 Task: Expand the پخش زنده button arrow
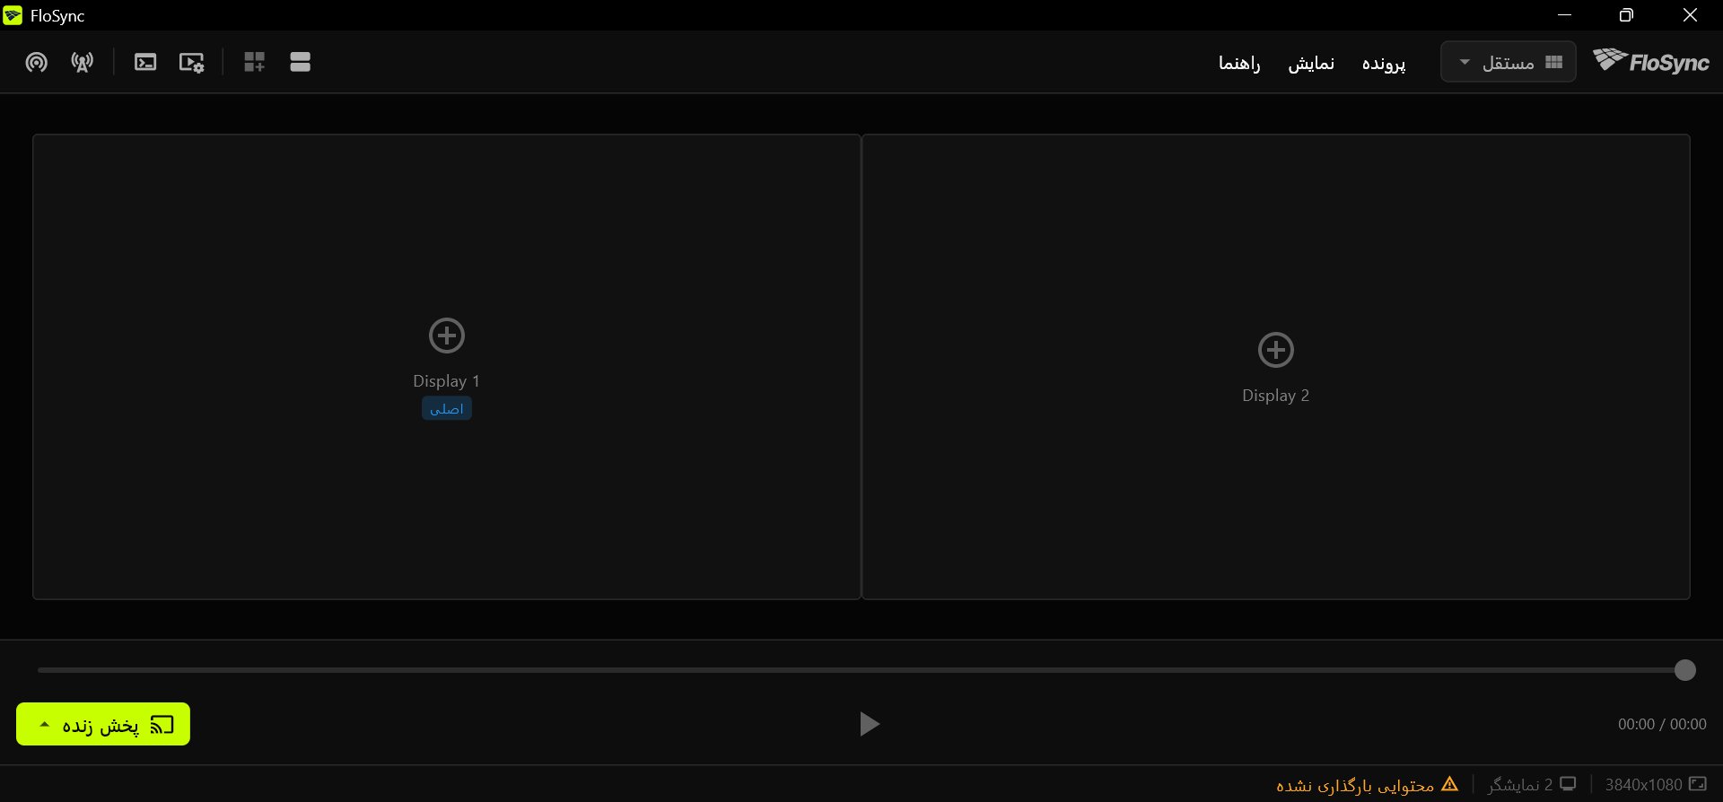pos(44,723)
